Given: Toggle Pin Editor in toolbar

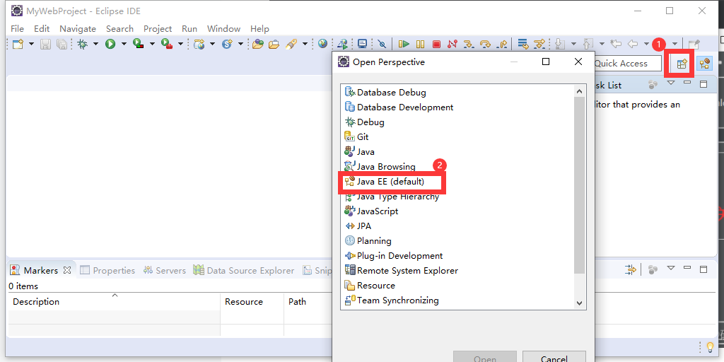Looking at the screenshot, I should pos(694,44).
